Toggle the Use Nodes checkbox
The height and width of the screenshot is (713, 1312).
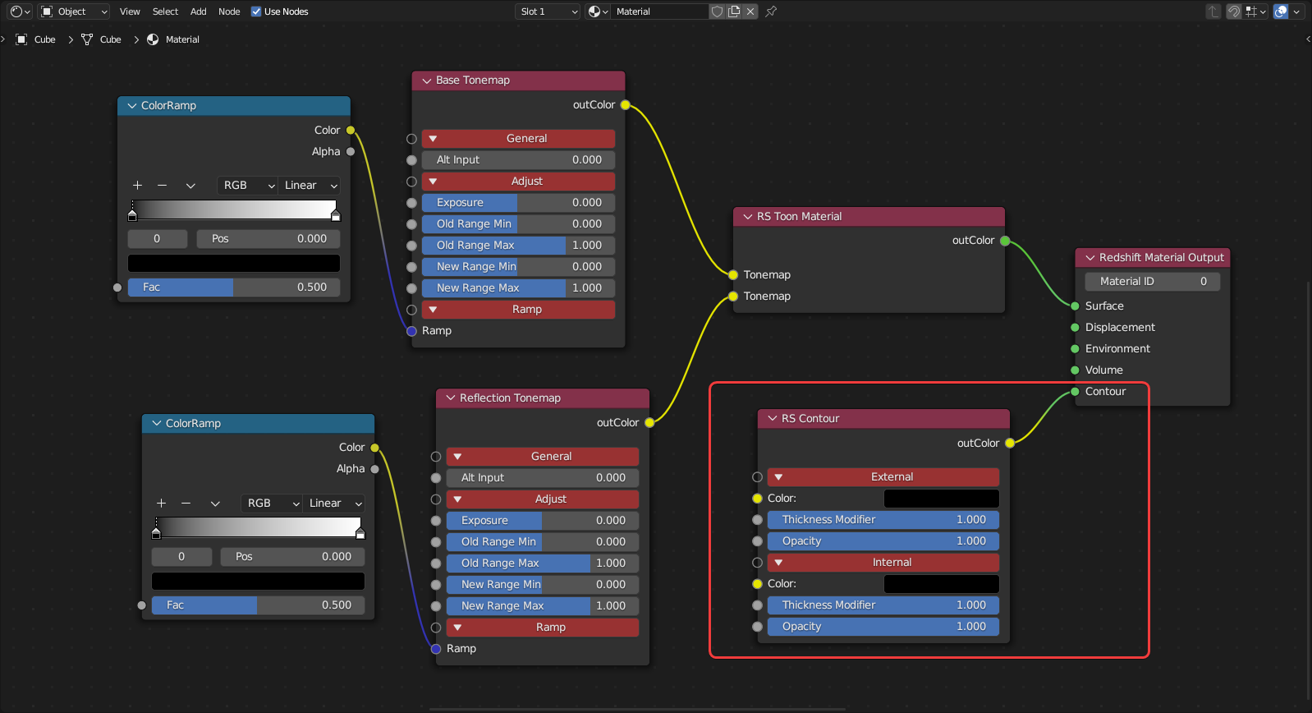click(256, 11)
